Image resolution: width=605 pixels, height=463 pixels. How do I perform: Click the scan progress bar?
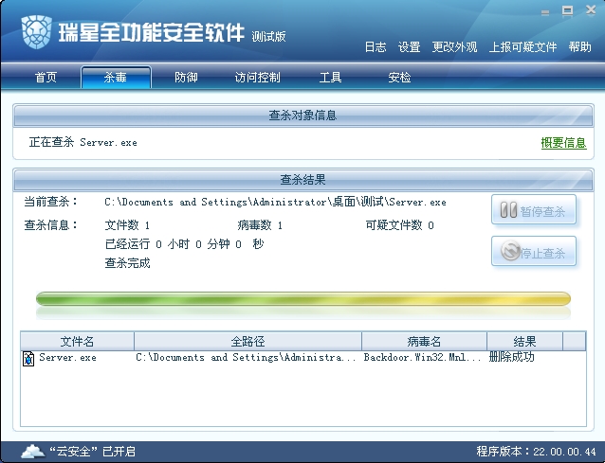(303, 298)
